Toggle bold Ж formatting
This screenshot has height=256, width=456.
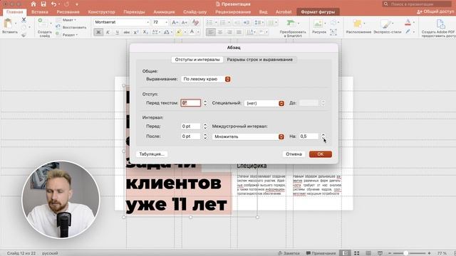98,32
